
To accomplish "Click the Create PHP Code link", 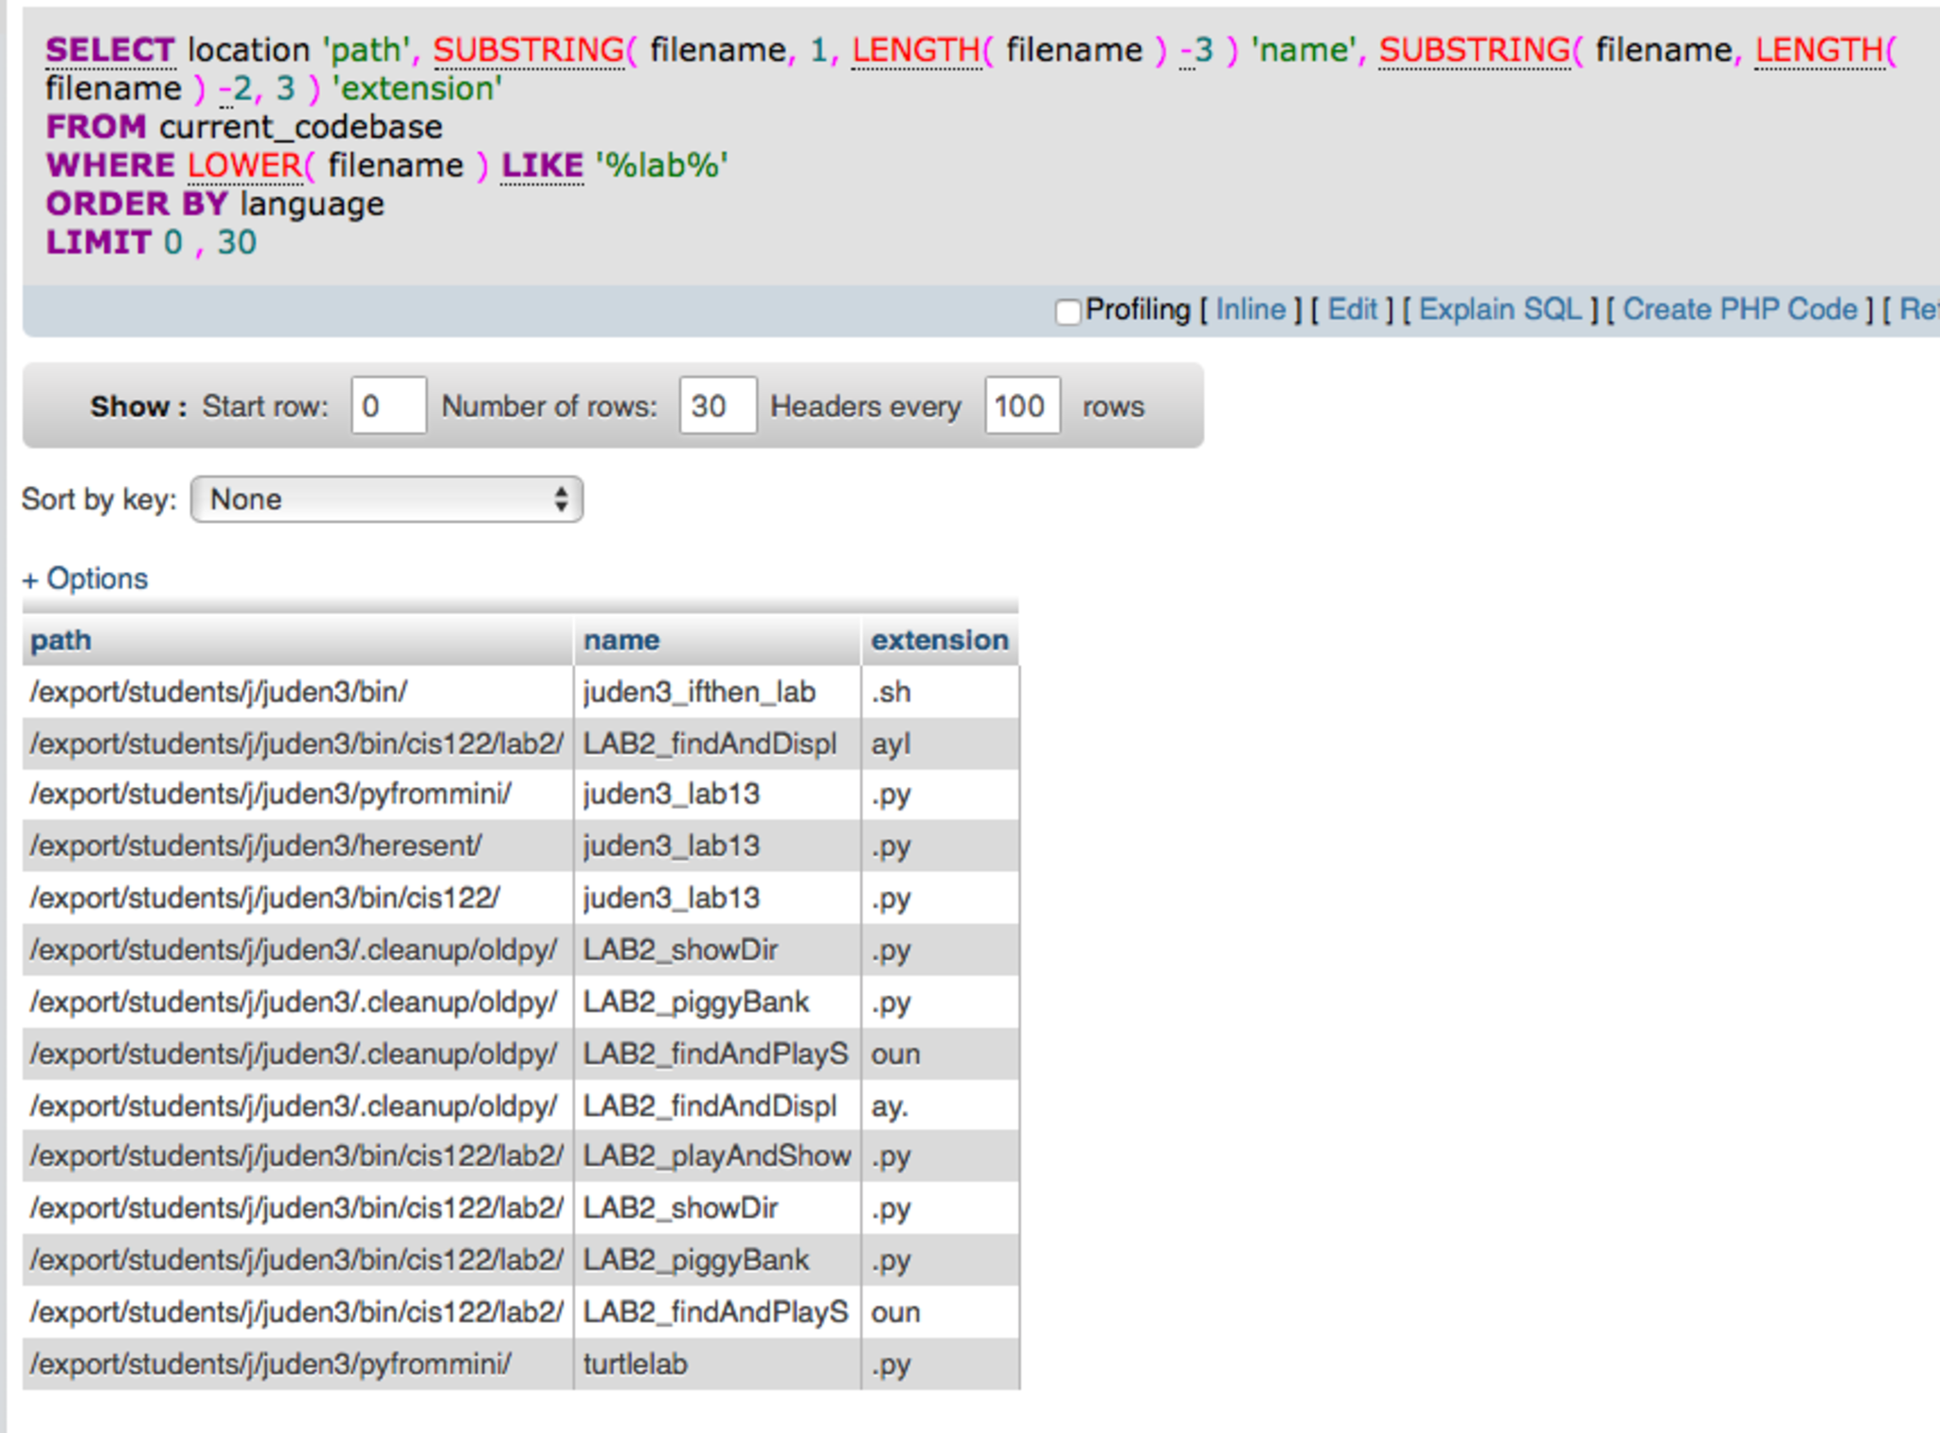I will click(x=1739, y=310).
